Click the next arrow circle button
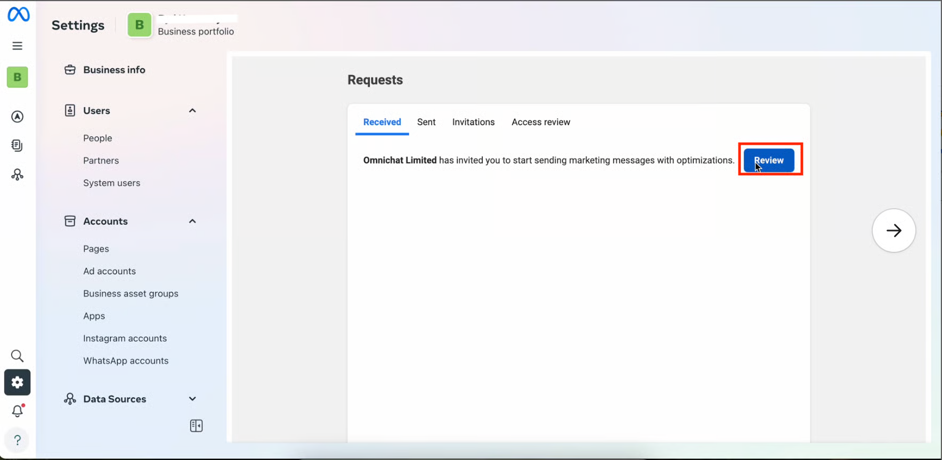 point(894,231)
